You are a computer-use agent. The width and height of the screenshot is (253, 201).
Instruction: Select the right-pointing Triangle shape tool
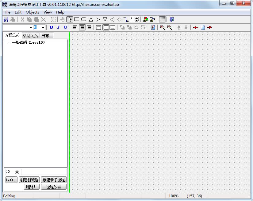point(98,19)
